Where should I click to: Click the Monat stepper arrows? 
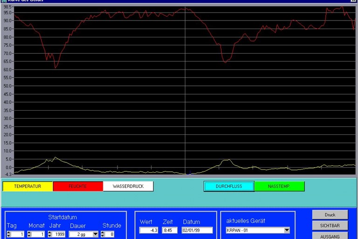pyautogui.click(x=30, y=234)
